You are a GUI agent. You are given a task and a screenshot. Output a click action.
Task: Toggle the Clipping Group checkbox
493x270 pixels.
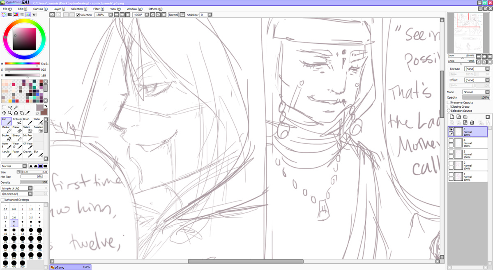[449, 106]
